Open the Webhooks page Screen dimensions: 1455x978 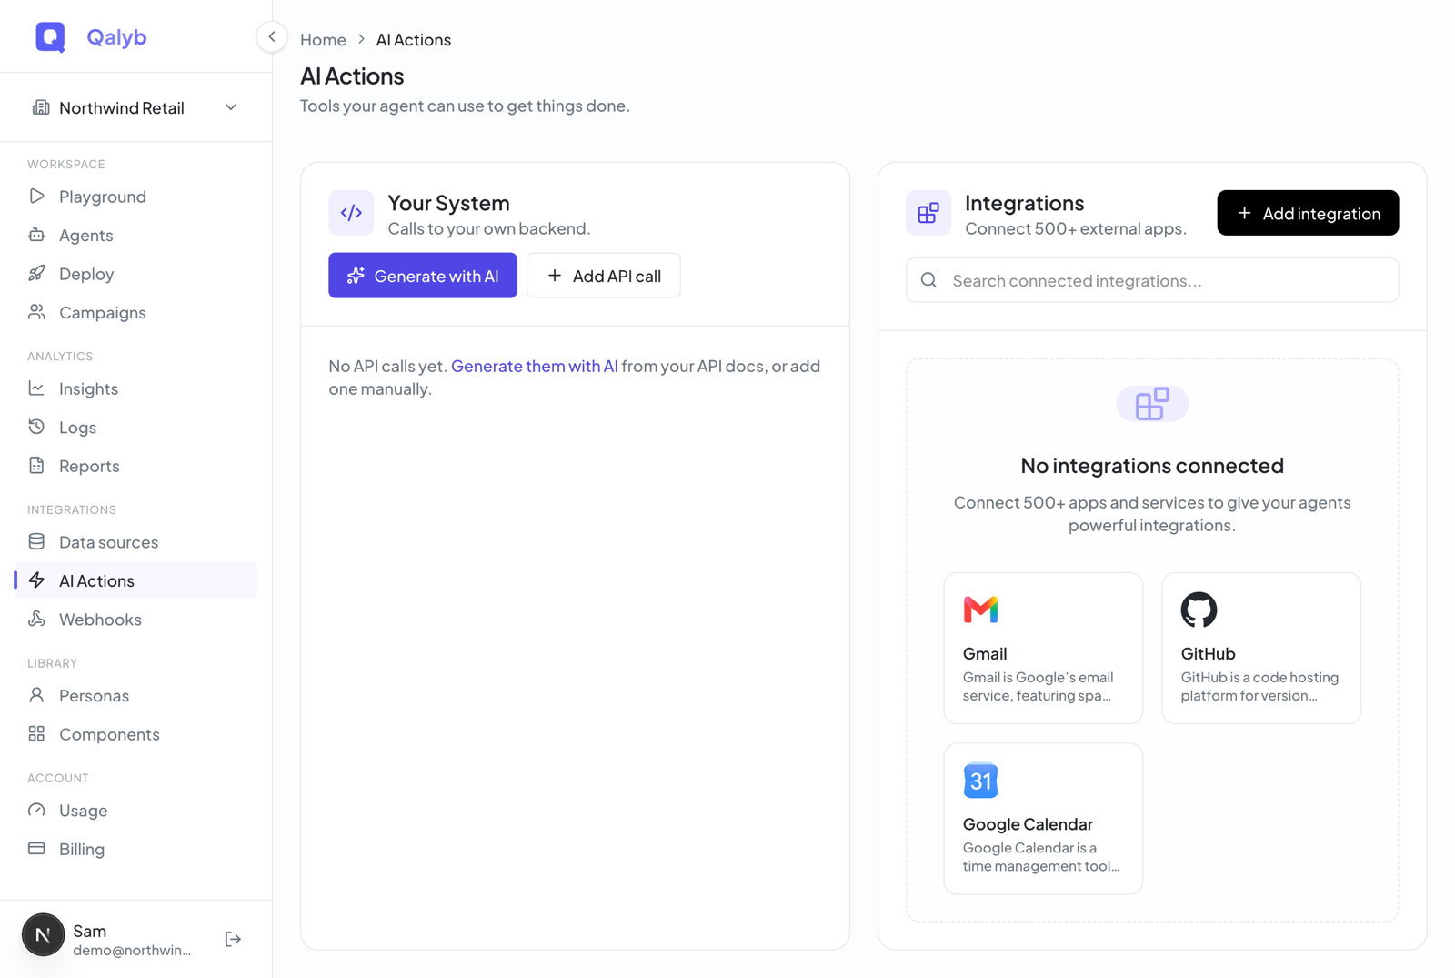tap(136, 619)
